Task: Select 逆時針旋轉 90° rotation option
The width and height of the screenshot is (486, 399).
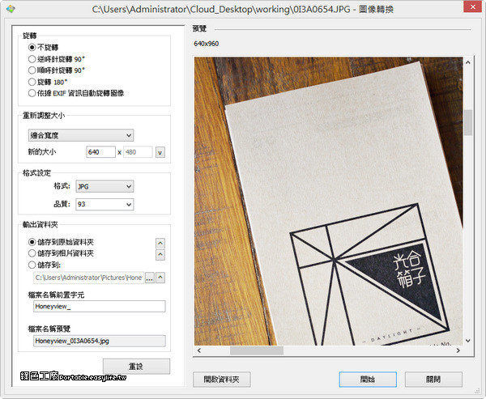Action: click(x=56, y=59)
